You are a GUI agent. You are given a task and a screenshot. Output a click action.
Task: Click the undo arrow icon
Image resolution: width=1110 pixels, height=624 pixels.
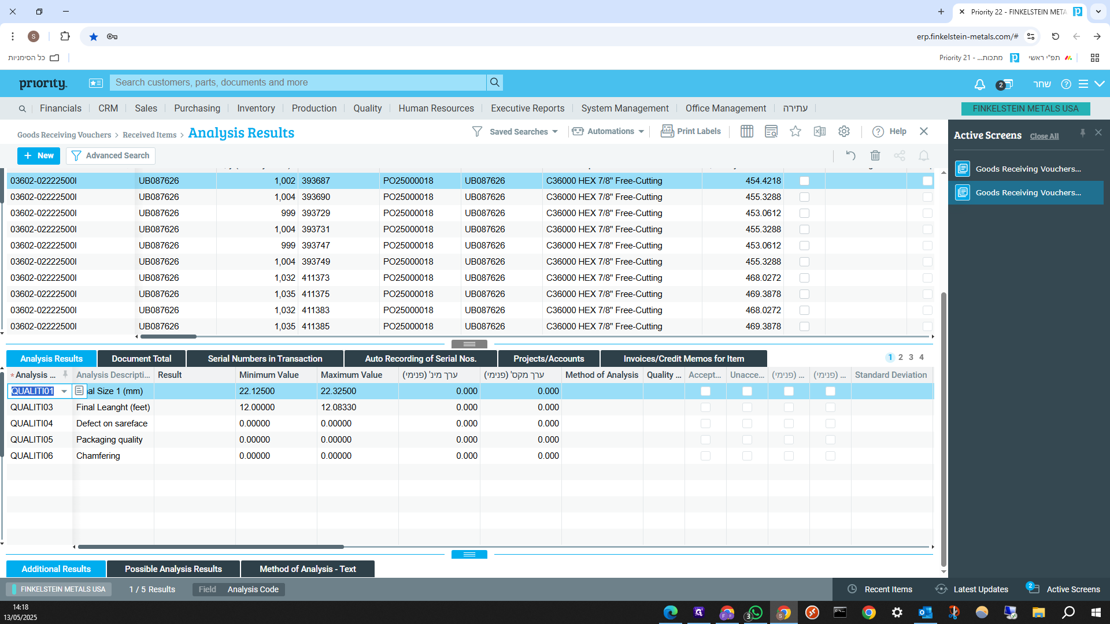[850, 155]
